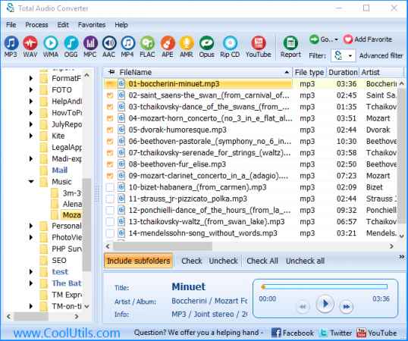The height and width of the screenshot is (341, 408).
Task: Tick the checkbox for 13-tchaikovsky-waltz file
Action: point(110,222)
